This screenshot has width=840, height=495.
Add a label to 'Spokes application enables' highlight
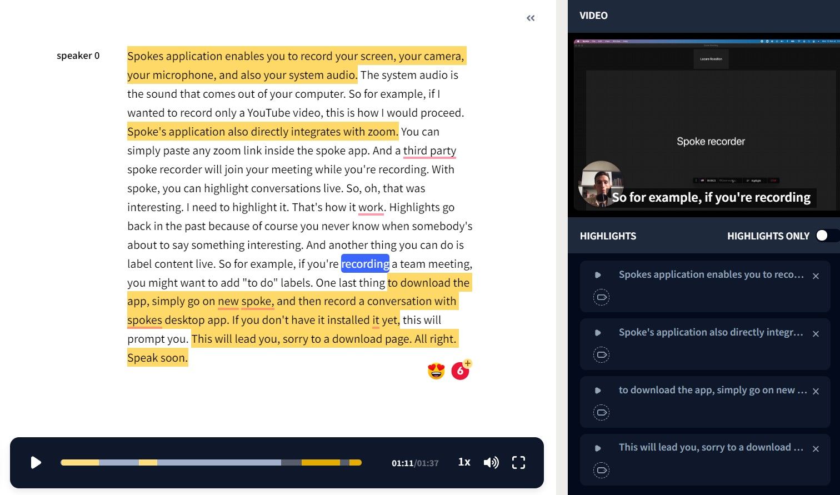[601, 297]
